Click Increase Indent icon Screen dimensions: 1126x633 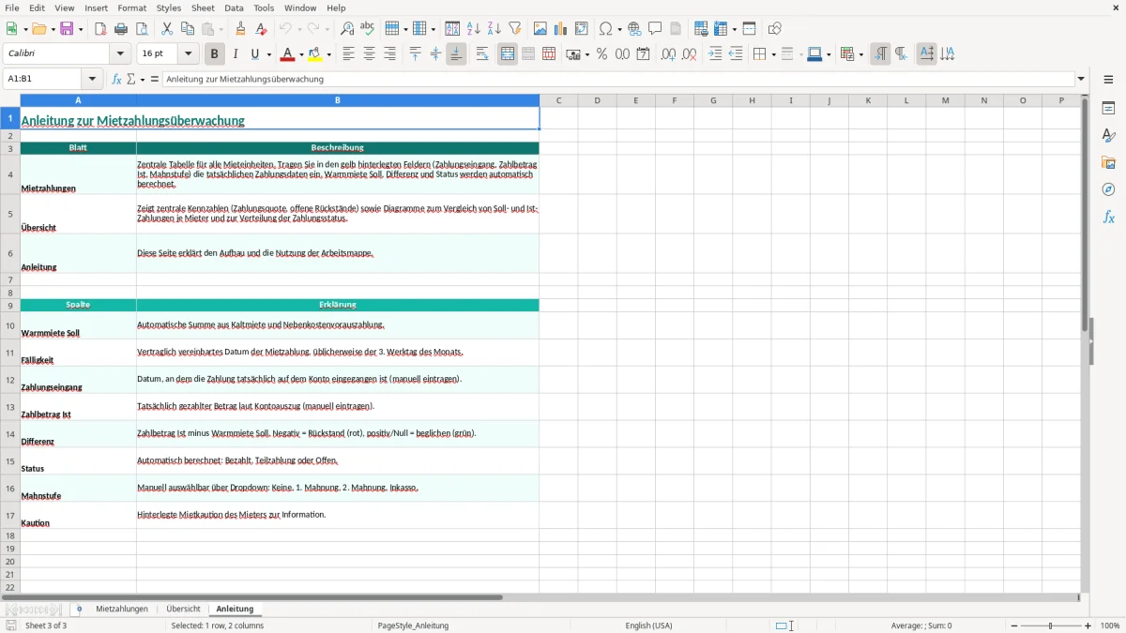point(715,54)
